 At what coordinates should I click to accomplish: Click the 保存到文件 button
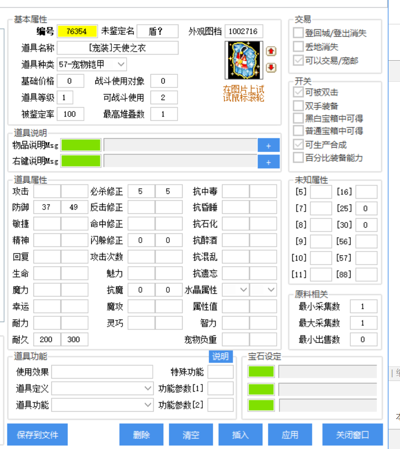(37, 434)
